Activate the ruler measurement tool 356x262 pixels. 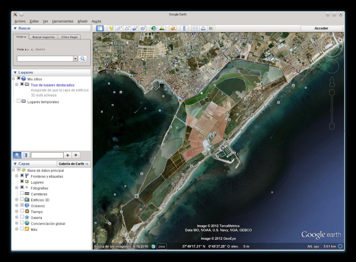pyautogui.click(x=184, y=29)
